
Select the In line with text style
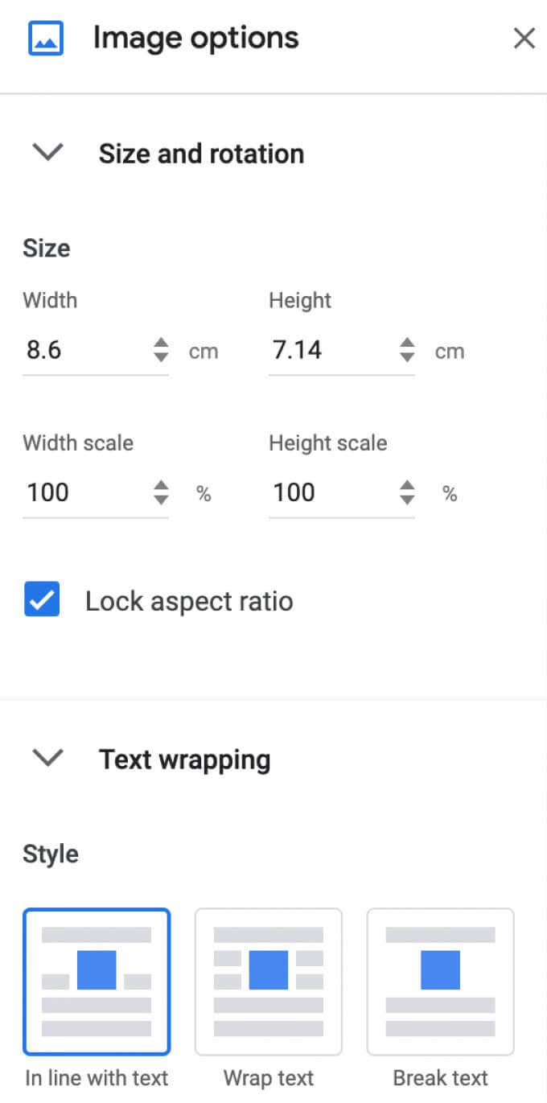[97, 982]
